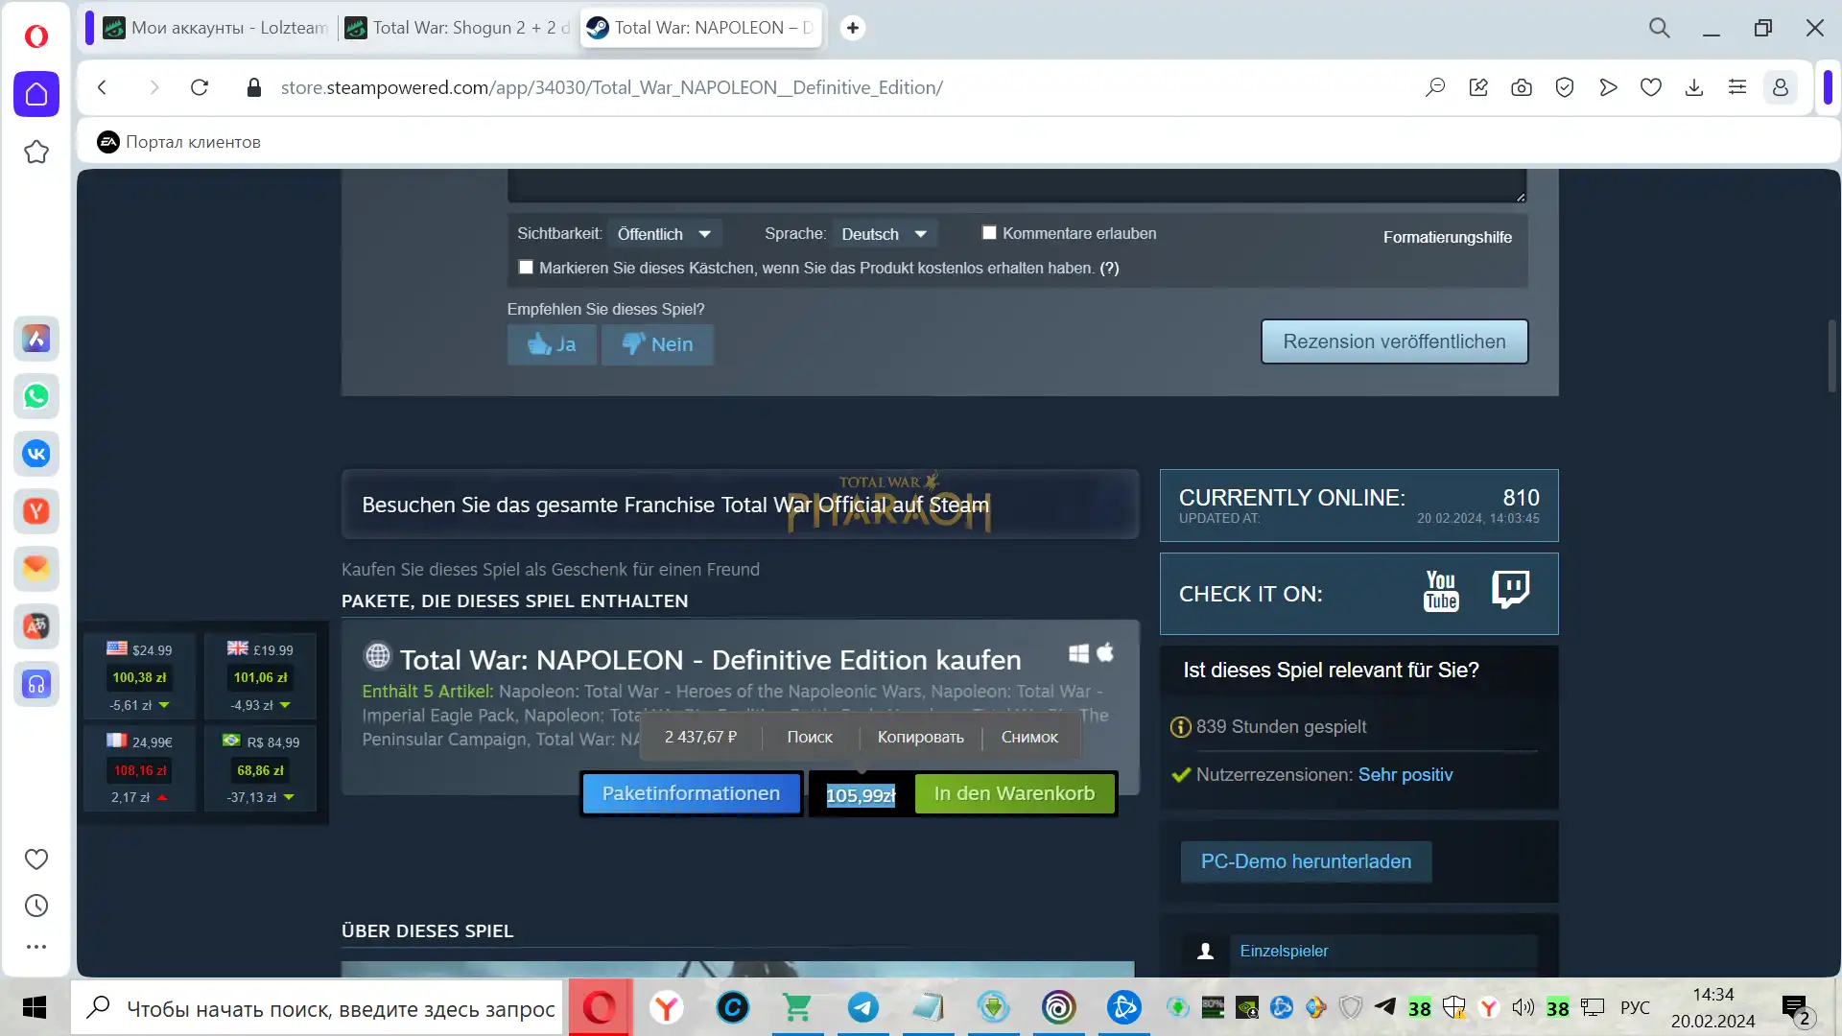Open the Easy Setup menu icon
Screen dimensions: 1842x1036
tap(1737, 87)
